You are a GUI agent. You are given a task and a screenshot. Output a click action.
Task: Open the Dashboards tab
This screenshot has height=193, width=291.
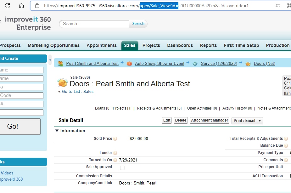(x=180, y=46)
